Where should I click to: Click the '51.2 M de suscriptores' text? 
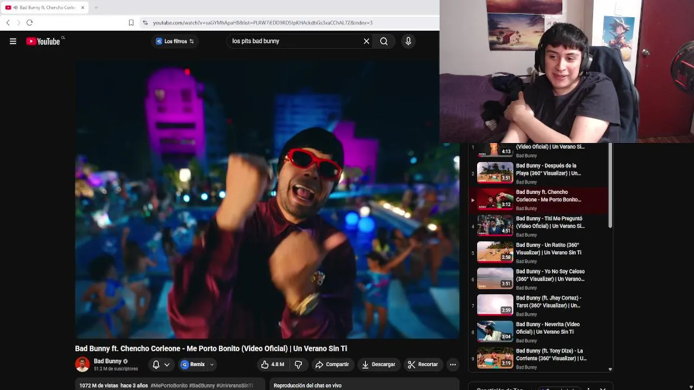pos(115,369)
